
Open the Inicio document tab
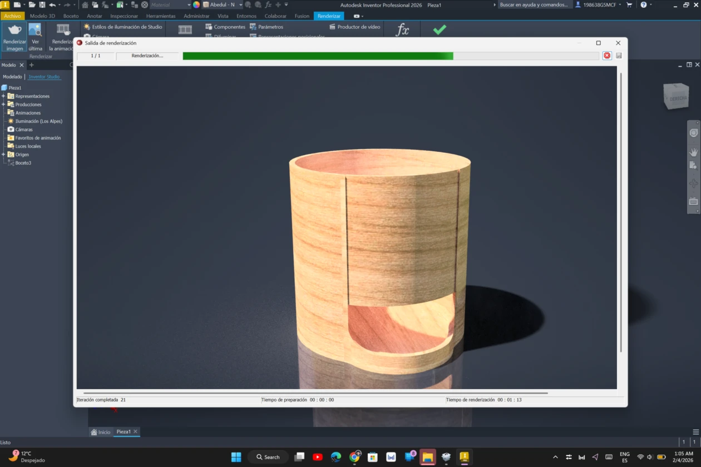coord(101,432)
